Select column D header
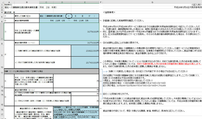The image size is (202, 119). [x=62, y=2]
